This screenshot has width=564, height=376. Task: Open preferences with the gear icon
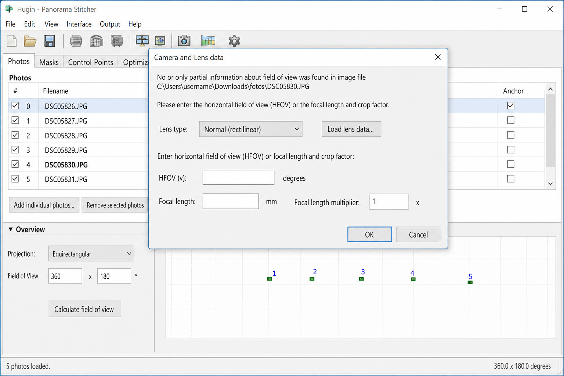234,41
